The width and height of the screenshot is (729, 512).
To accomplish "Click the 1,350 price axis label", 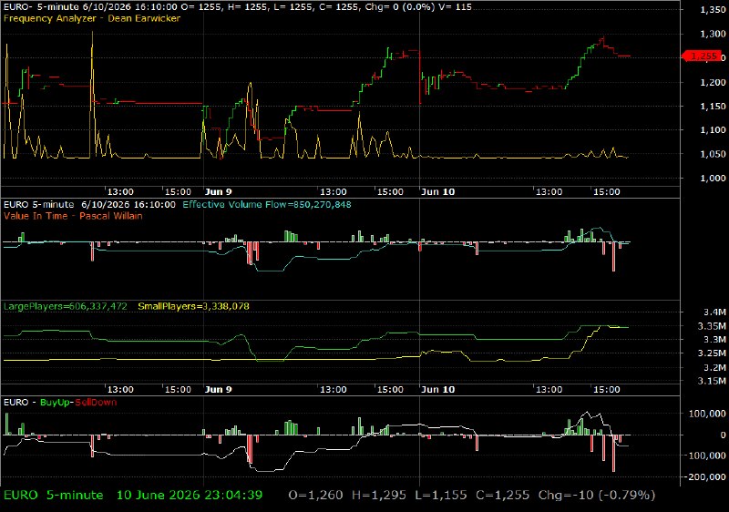I will [x=713, y=10].
